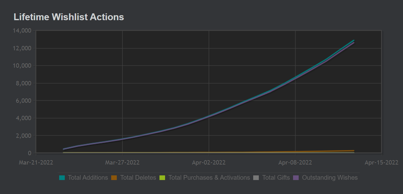Click the purple Outstanding Wishes legend swatch
This screenshot has height=194, width=403.
pos(296,178)
